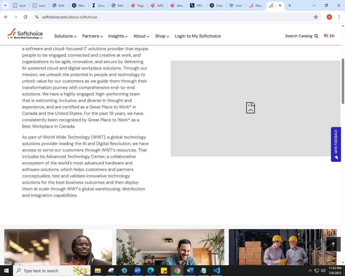
Task: Open the smiling woman card image
Action: point(58,247)
